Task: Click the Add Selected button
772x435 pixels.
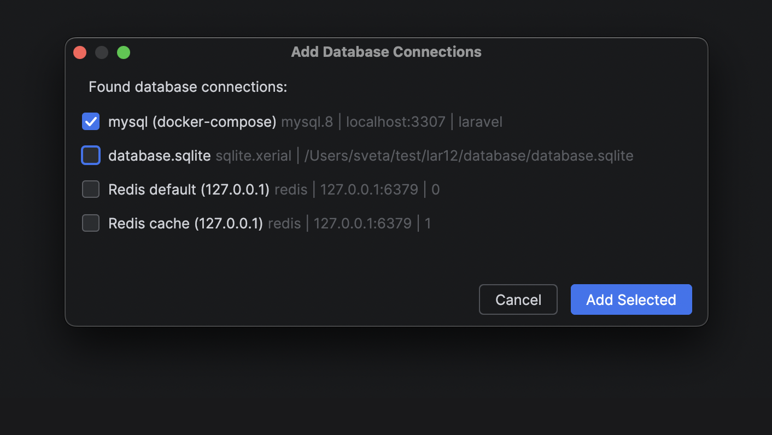Action: (x=631, y=299)
